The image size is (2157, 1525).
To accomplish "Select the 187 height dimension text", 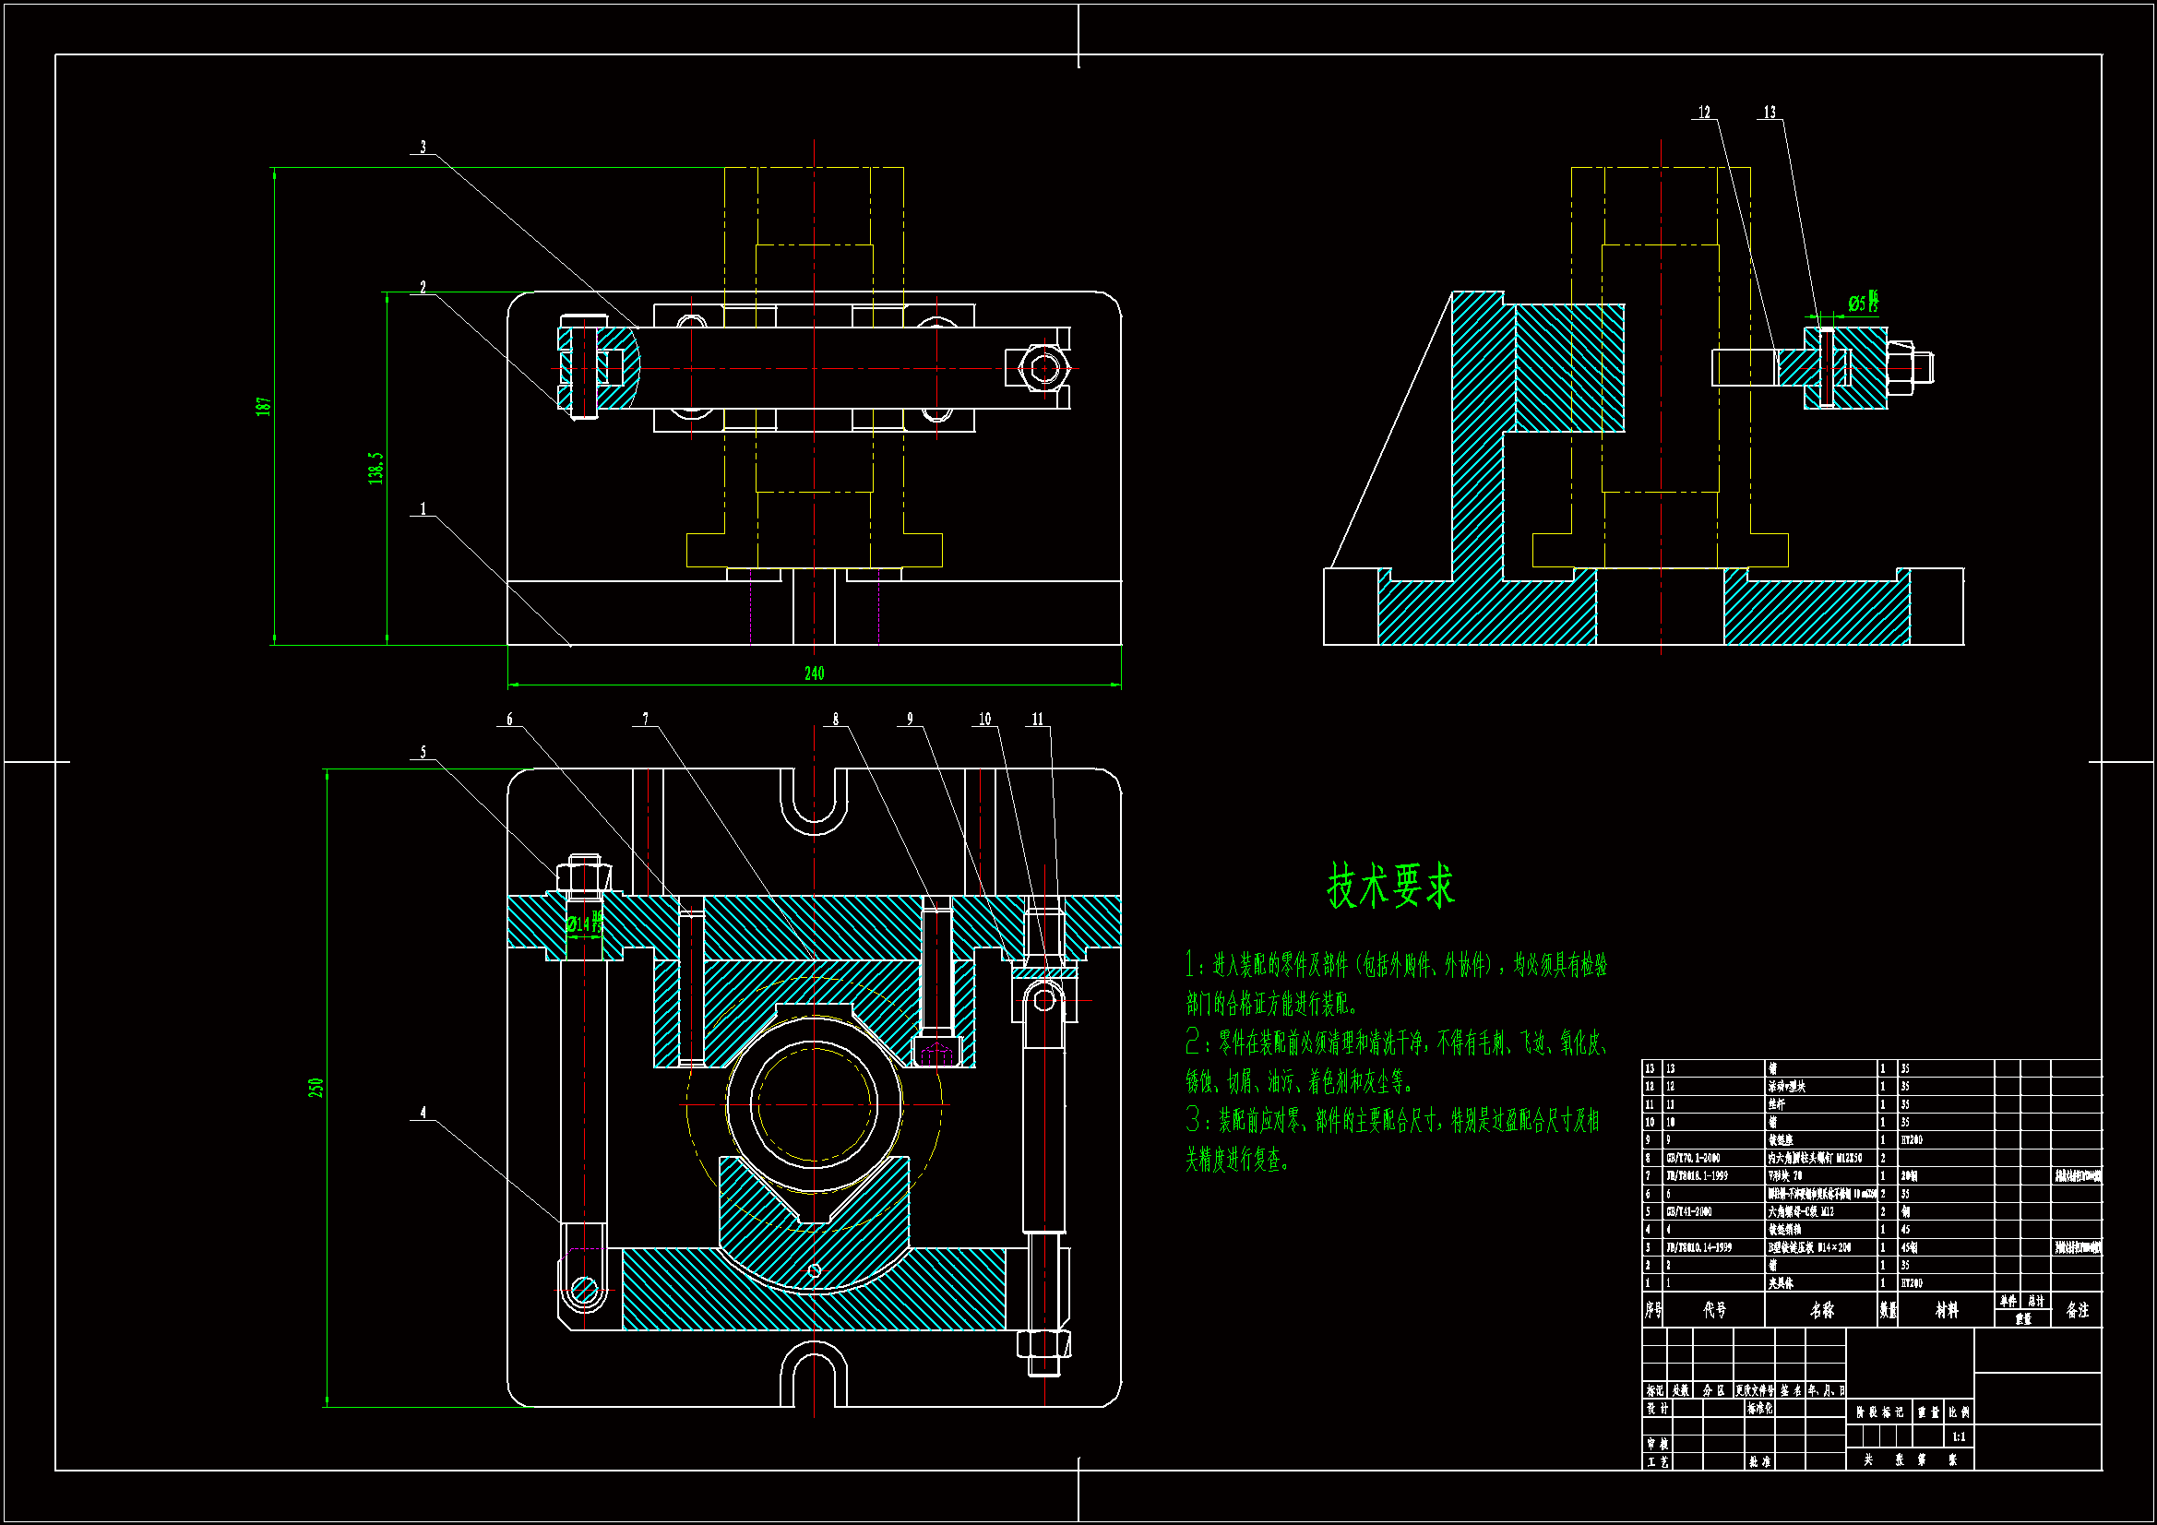I will [x=264, y=406].
